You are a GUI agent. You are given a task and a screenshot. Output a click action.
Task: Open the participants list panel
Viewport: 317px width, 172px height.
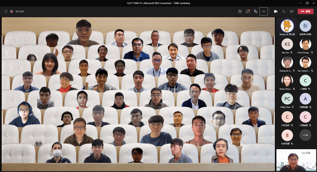pyautogui.click(x=240, y=11)
